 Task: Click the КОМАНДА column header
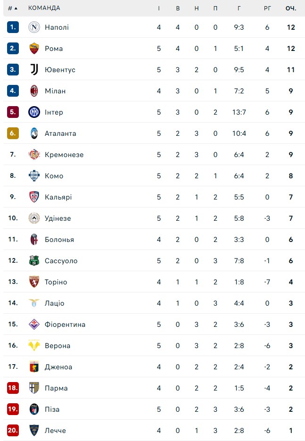click(x=44, y=8)
